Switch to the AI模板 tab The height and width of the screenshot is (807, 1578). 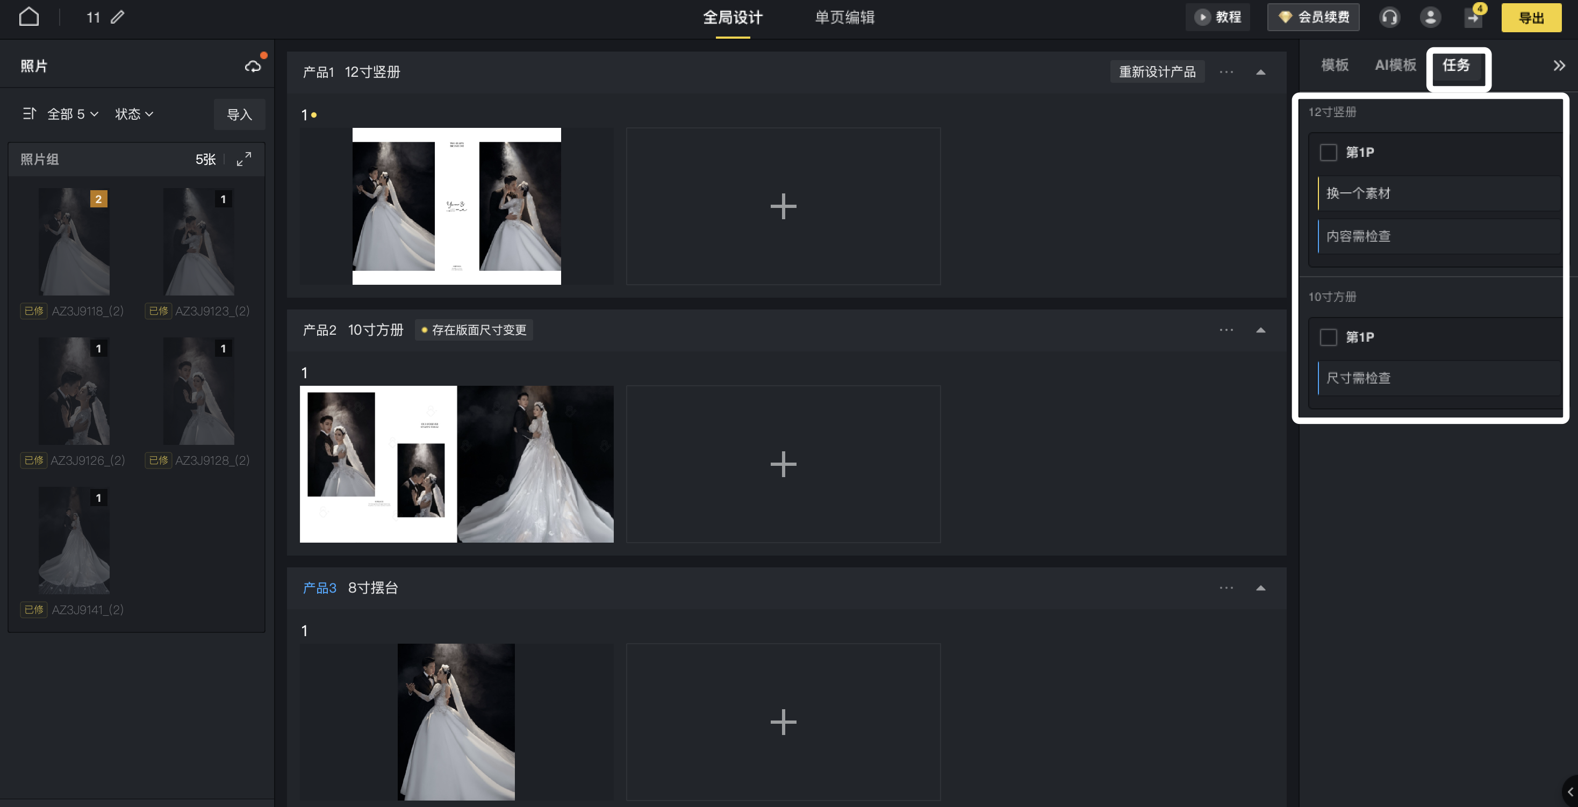[1395, 65]
